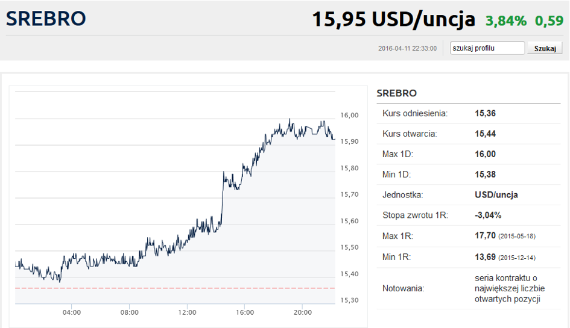Viewport: 570px width, 328px height.
Task: Click the 15,95 USD/uncja price
Action: click(393, 19)
